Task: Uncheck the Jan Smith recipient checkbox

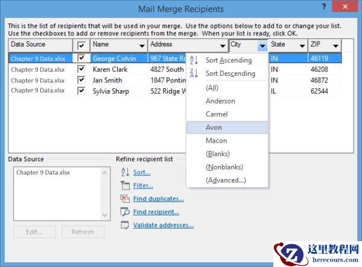Action: pyautogui.click(x=81, y=80)
